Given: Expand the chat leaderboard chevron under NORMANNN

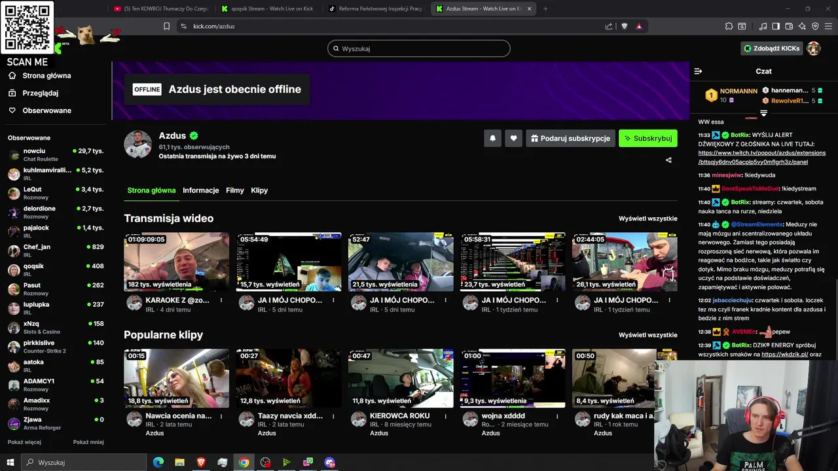Looking at the screenshot, I should click(763, 114).
